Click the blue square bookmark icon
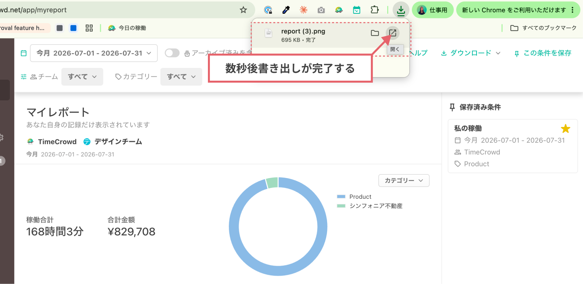 point(74,28)
